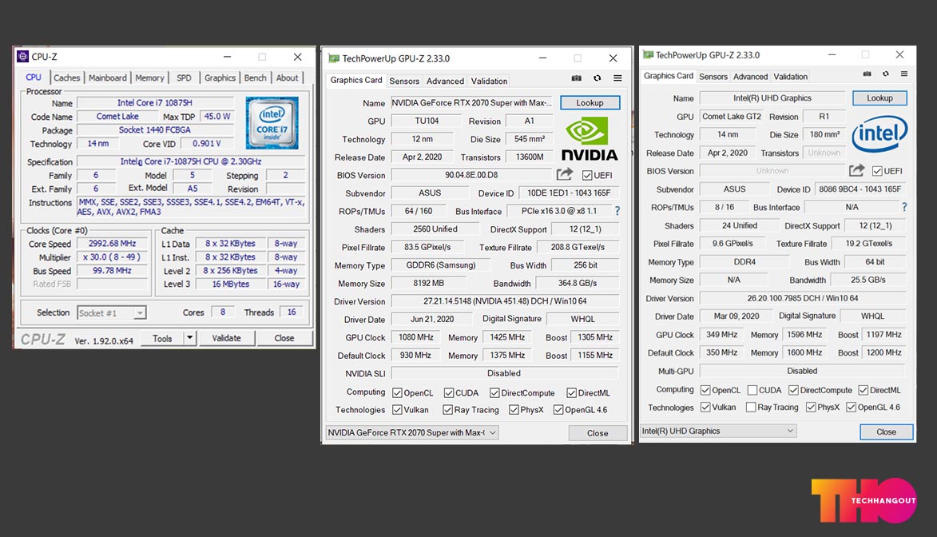The width and height of the screenshot is (937, 537).
Task: Switch to the Caches tab in CPU-Z
Action: pos(66,78)
